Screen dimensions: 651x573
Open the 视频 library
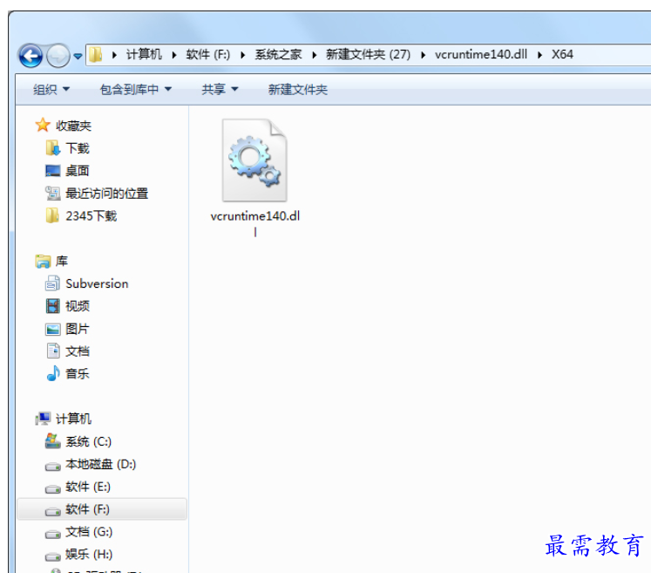click(x=78, y=306)
